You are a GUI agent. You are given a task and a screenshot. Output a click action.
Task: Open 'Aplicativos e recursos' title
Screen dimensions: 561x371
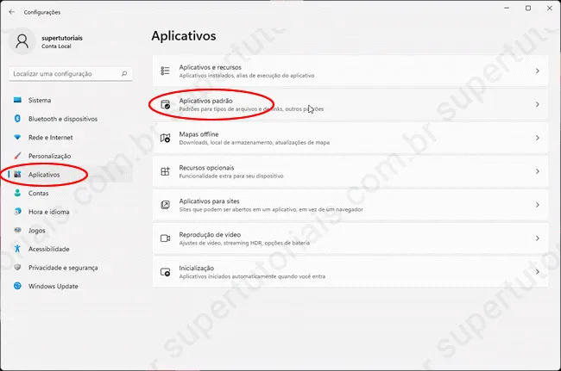210,67
